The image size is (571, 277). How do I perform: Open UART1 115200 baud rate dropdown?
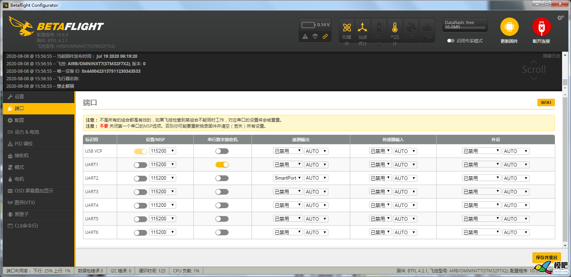click(163, 164)
